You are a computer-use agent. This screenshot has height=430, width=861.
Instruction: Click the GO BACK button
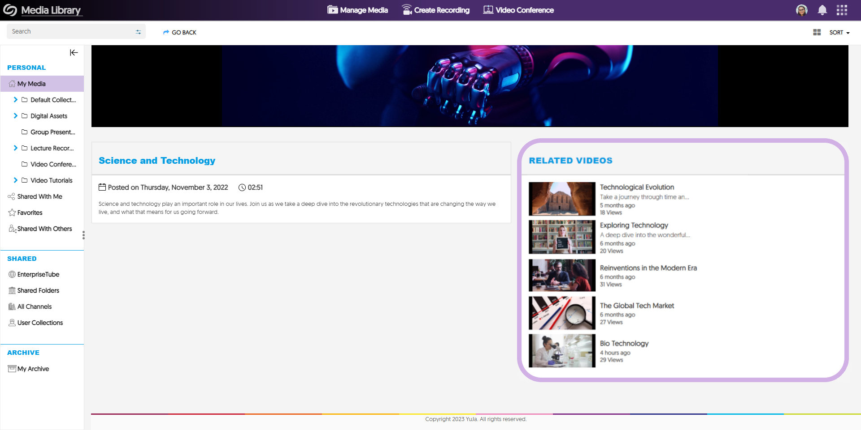point(180,32)
